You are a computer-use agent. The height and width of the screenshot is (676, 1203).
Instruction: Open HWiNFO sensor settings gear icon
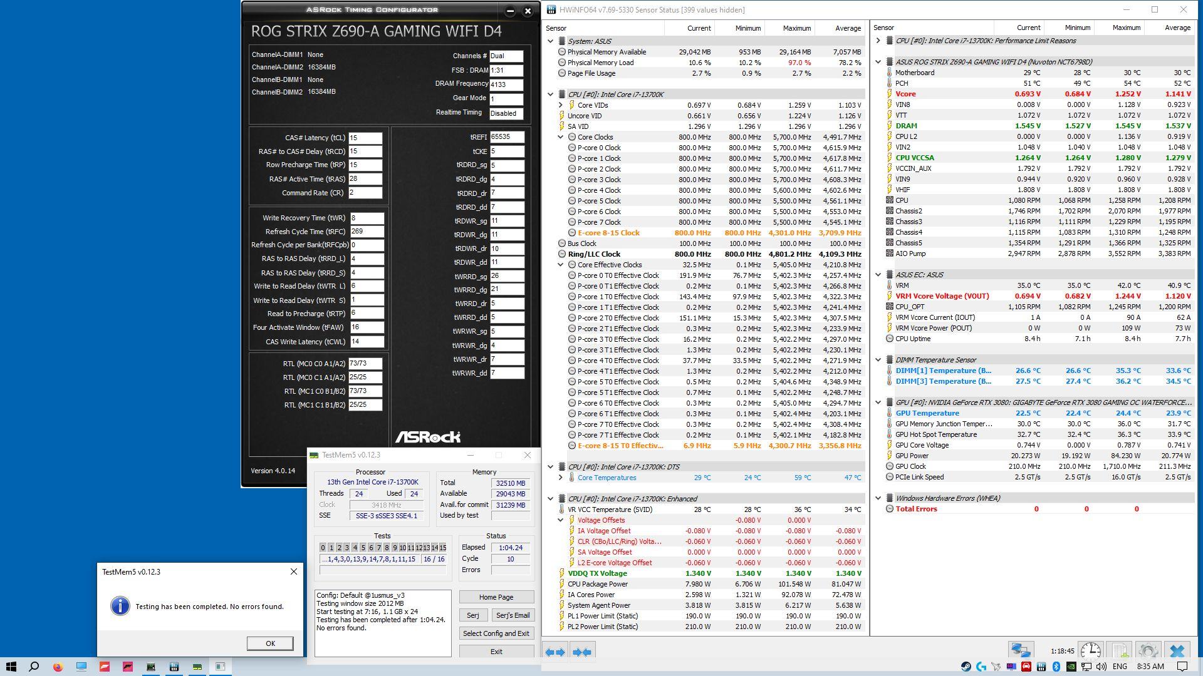tap(1148, 651)
